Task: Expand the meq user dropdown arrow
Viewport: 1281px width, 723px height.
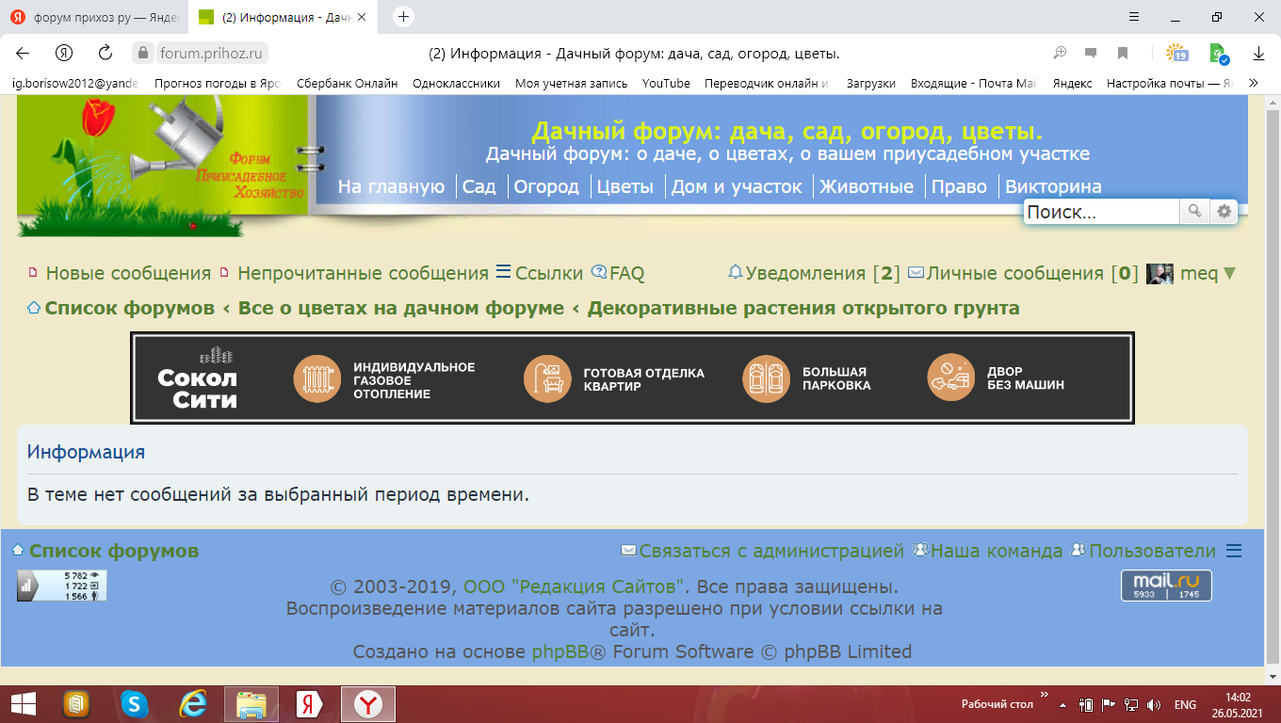Action: 1228,273
